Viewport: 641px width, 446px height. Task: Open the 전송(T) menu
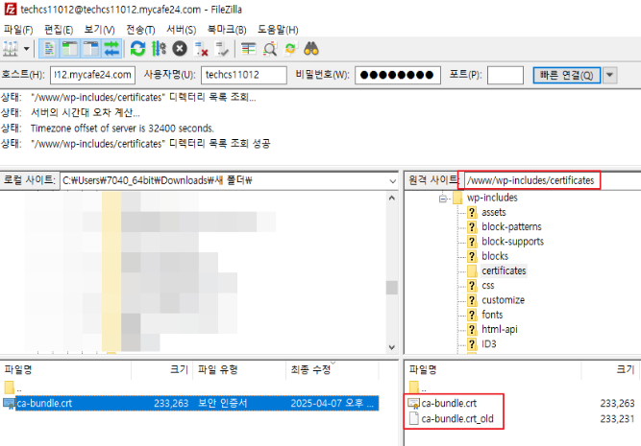coord(140,30)
